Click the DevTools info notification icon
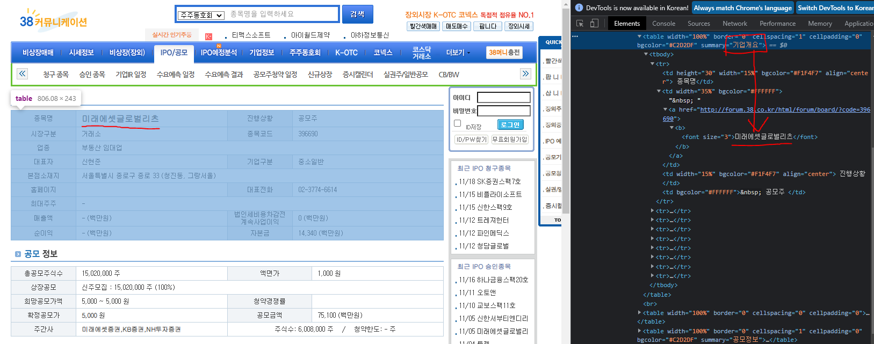 579,8
